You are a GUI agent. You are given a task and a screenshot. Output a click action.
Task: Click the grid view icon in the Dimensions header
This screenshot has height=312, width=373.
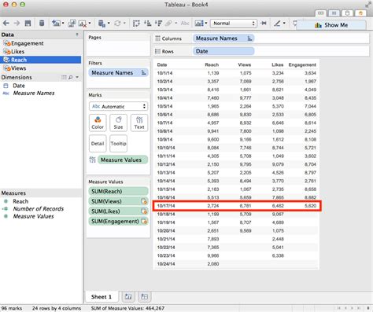click(x=64, y=77)
